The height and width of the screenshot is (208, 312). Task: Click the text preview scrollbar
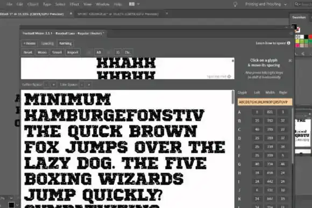233,97
